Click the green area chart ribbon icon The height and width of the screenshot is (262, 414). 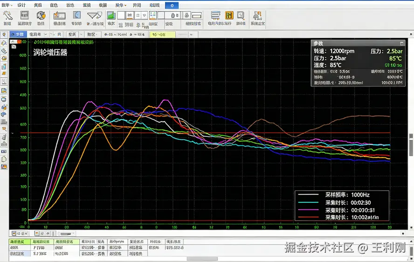pyautogui.click(x=111, y=15)
